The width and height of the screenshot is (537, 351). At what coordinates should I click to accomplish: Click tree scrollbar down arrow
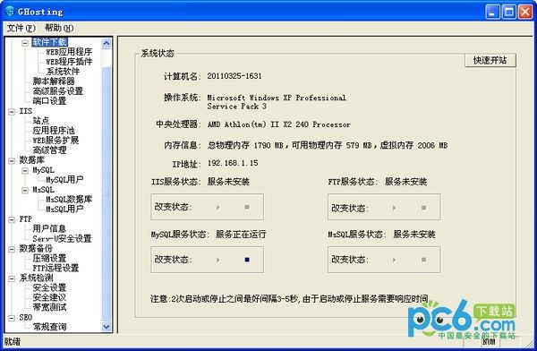pos(107,327)
